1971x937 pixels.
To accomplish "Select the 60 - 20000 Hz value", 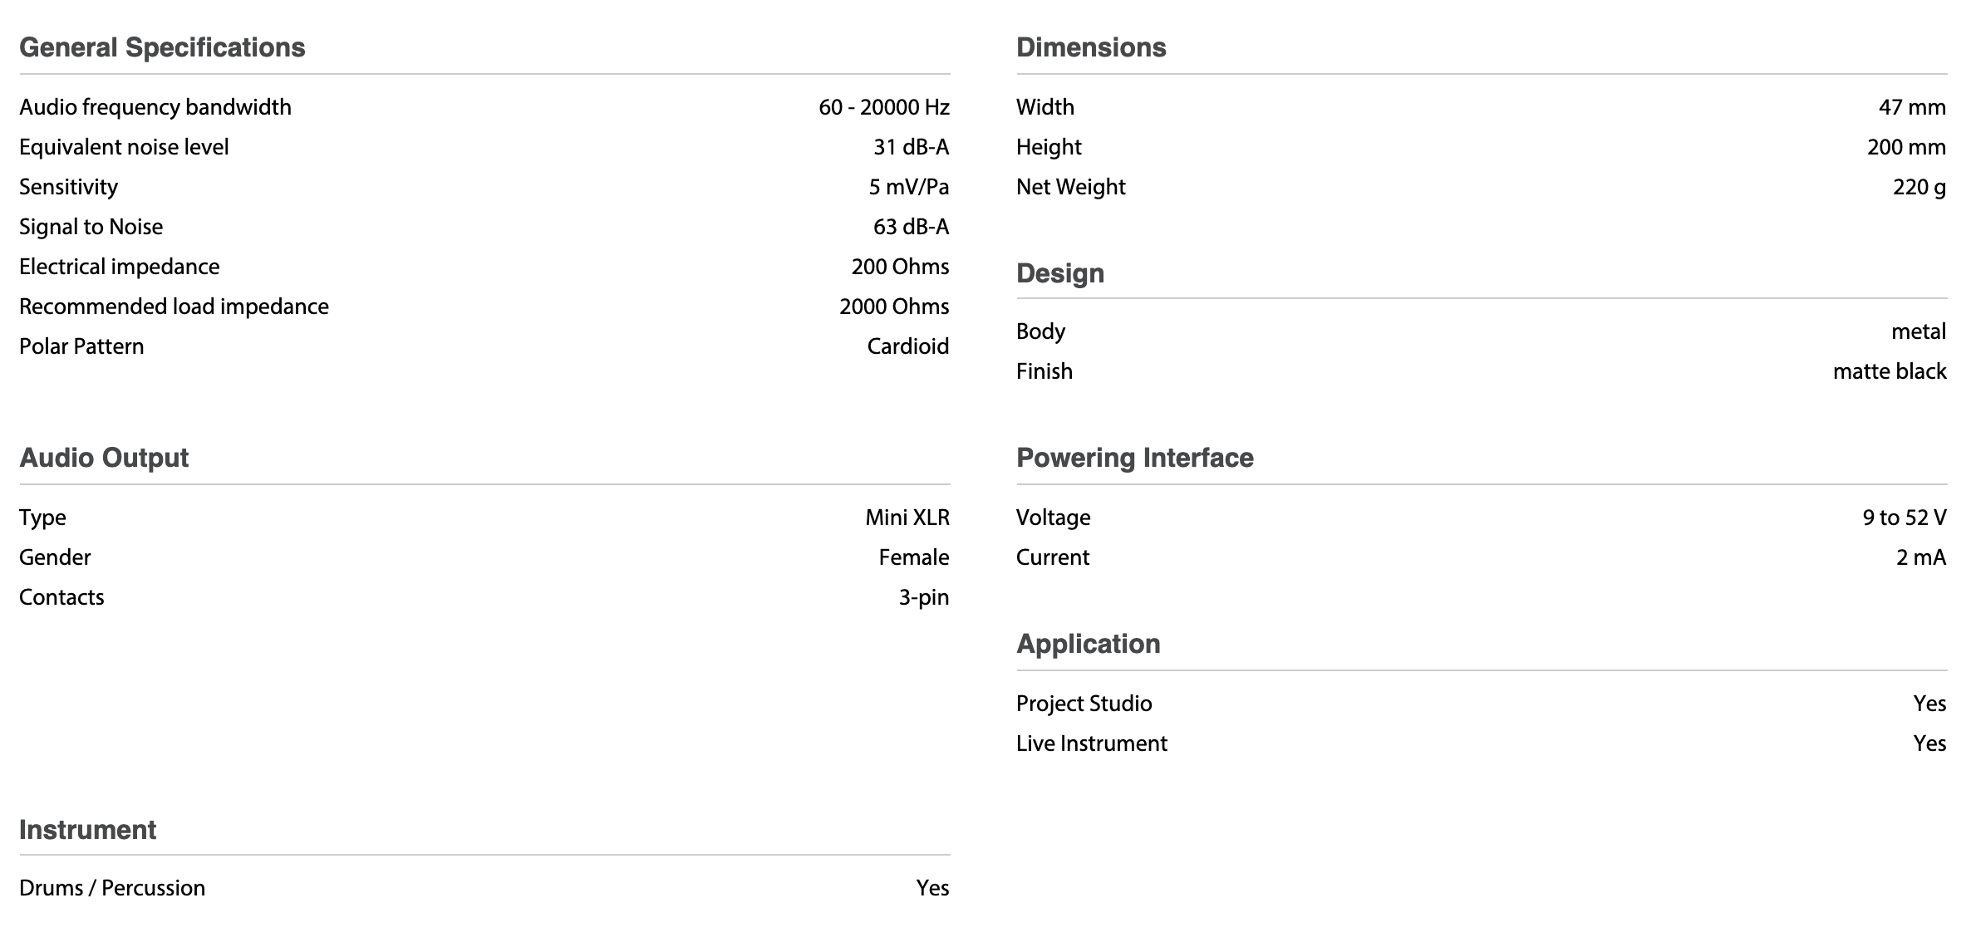I will [883, 107].
